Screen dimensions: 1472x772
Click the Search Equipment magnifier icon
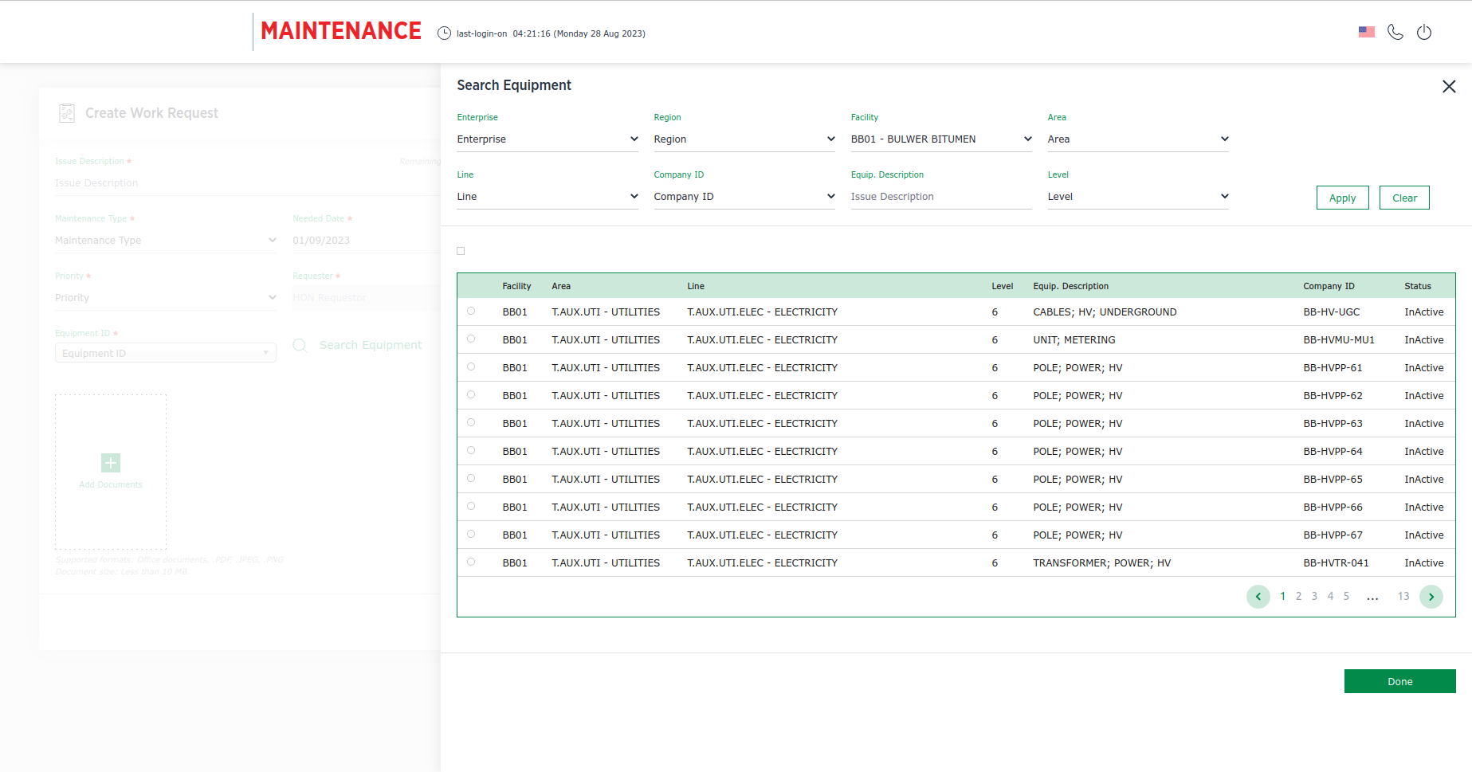tap(300, 345)
